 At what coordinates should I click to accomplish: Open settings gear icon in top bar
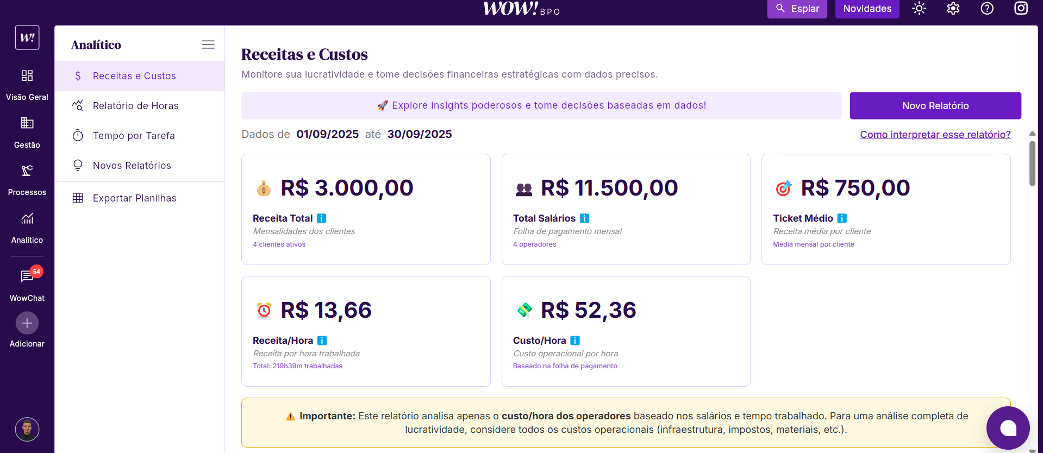953,9
